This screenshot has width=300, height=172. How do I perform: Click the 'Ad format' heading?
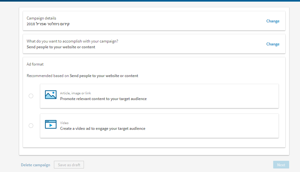35,64
